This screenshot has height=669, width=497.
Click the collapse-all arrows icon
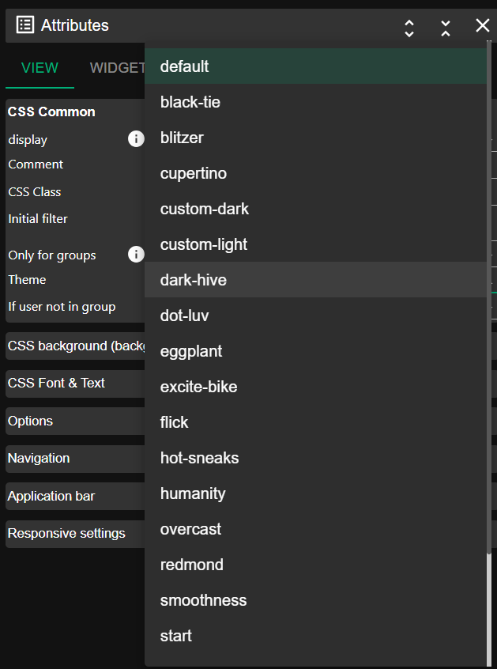pyautogui.click(x=445, y=27)
